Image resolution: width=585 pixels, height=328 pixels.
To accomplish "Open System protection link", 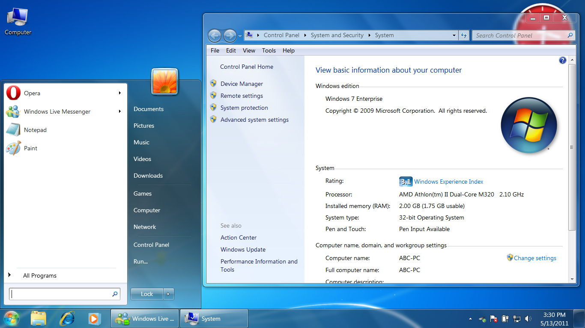I will (x=244, y=108).
